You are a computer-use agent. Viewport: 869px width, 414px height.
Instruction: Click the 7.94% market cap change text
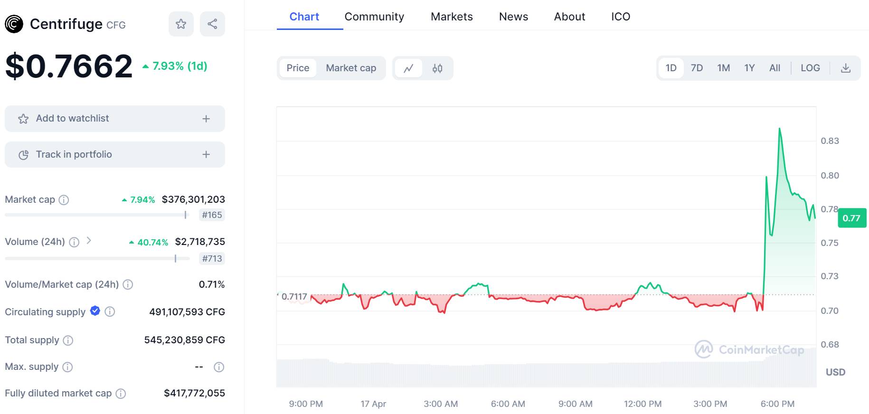pyautogui.click(x=139, y=200)
